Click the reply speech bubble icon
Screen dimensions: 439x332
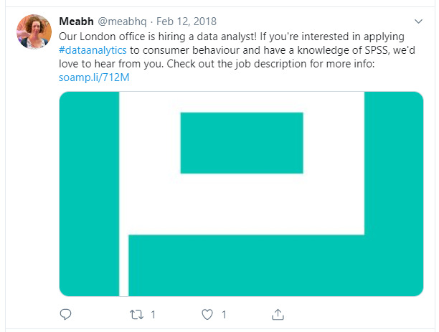tap(65, 315)
